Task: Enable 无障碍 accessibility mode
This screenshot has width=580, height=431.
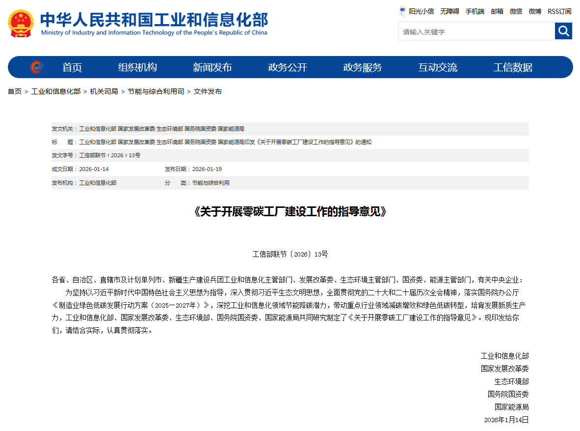Action: point(449,11)
